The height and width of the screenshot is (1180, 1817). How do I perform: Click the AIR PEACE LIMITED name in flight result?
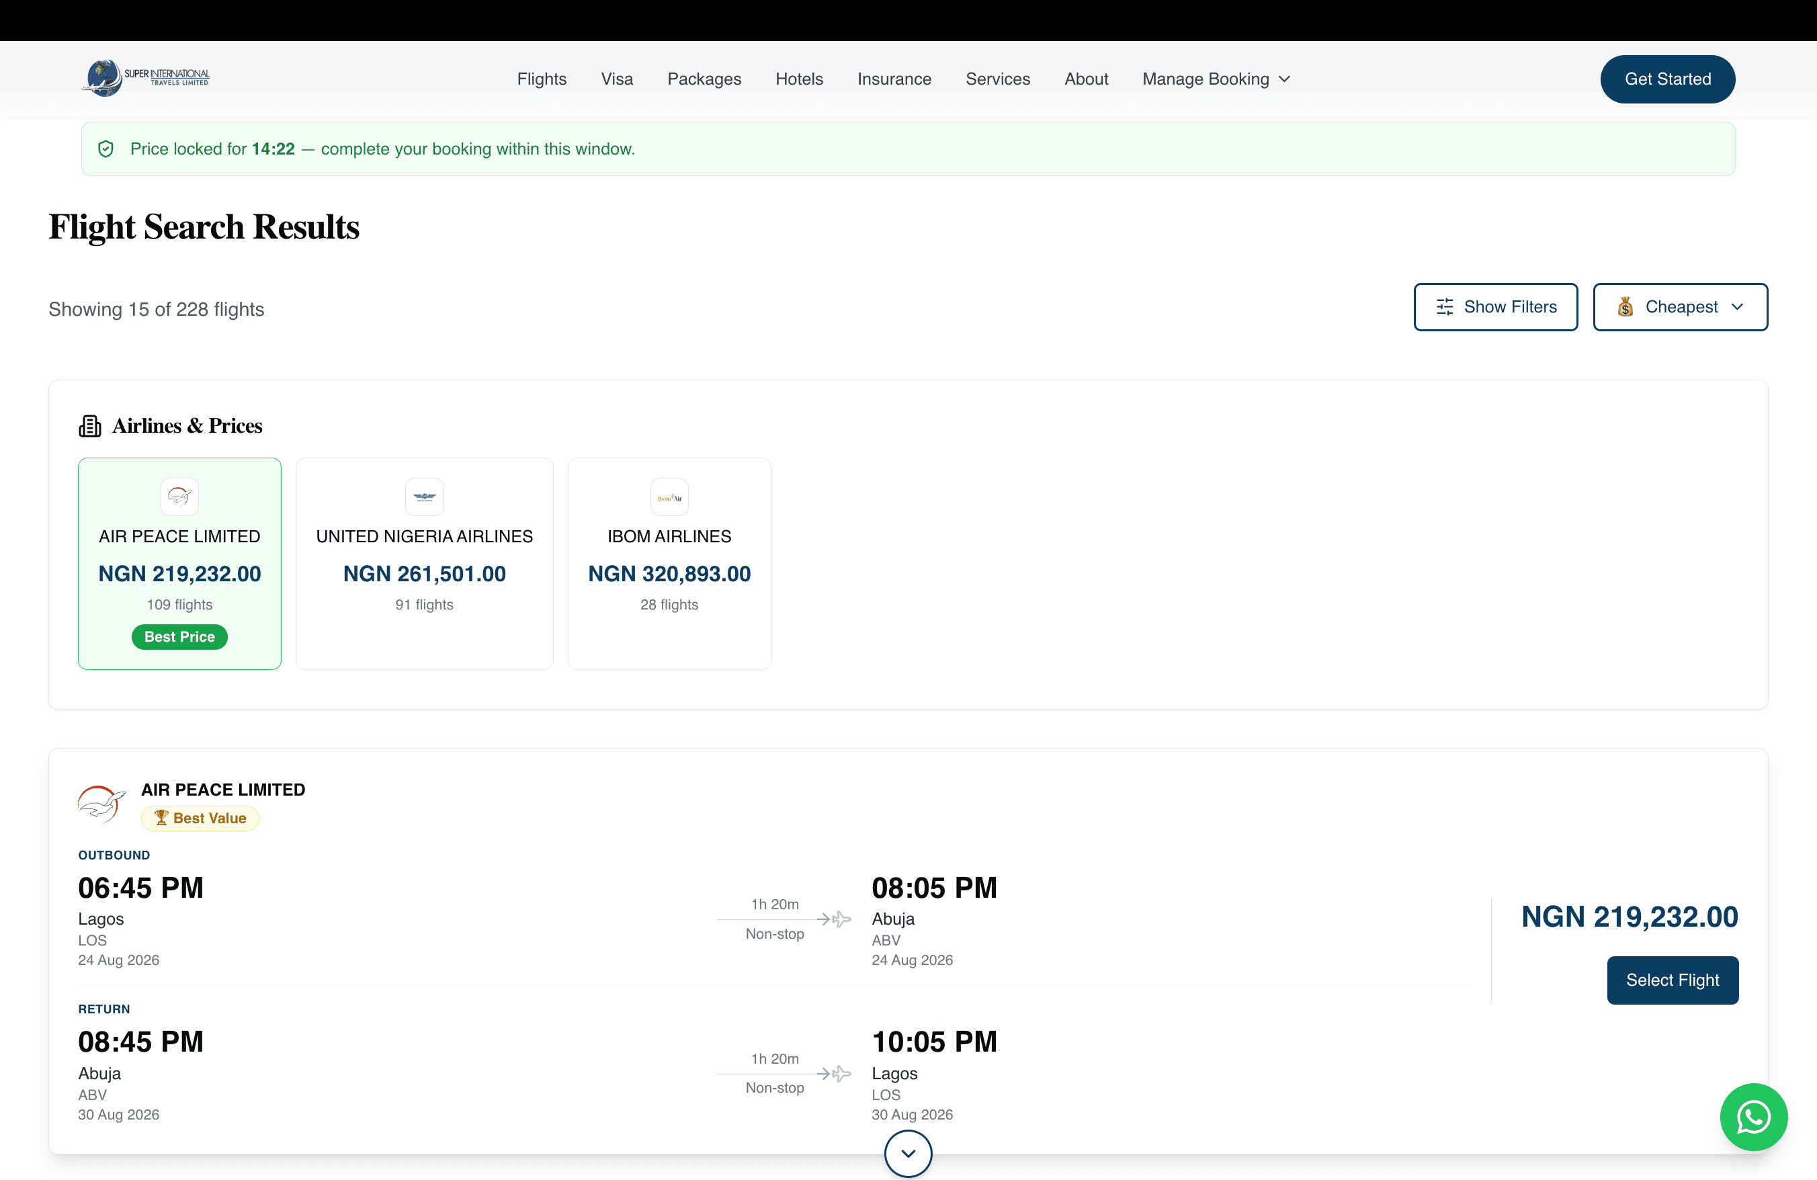pos(223,790)
